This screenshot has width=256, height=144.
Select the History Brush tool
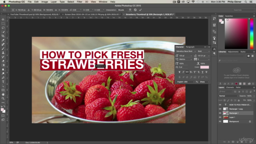tap(3, 57)
